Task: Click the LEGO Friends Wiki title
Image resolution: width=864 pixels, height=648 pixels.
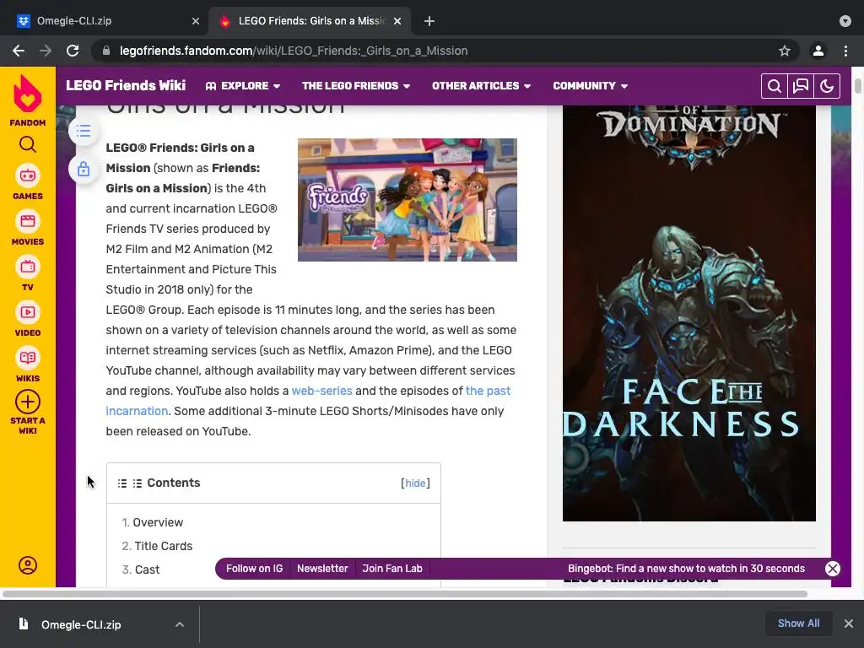Action: click(x=126, y=85)
